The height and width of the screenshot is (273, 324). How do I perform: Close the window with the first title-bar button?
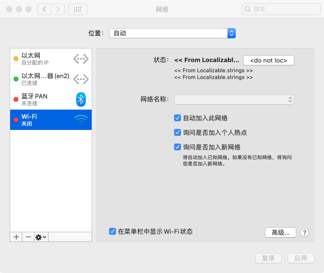click(9, 9)
